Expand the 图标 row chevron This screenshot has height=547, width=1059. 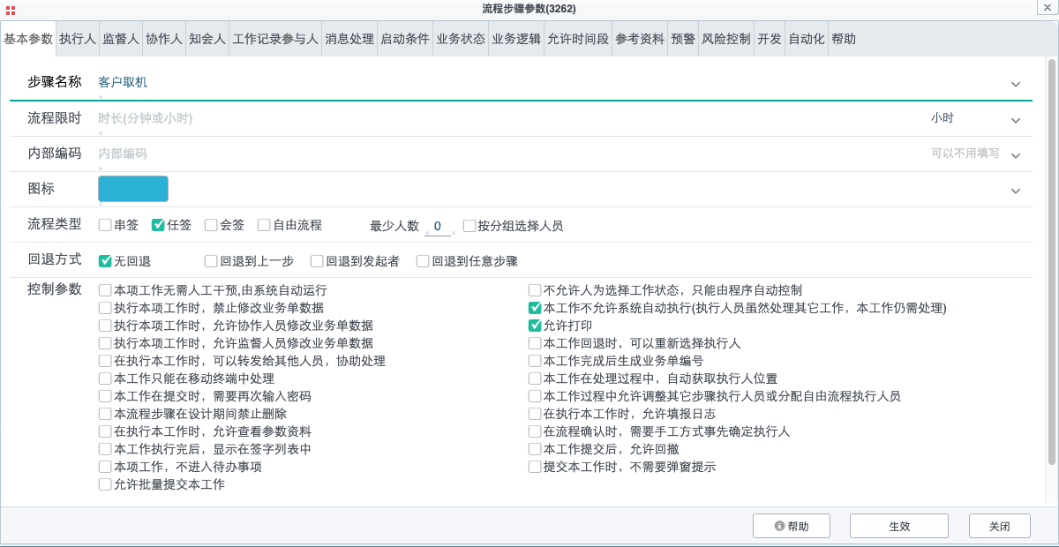pos(1015,191)
